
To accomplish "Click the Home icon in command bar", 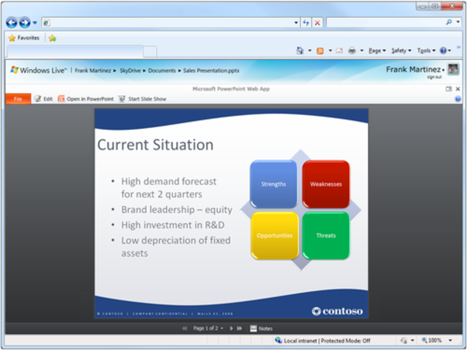I will [300, 50].
